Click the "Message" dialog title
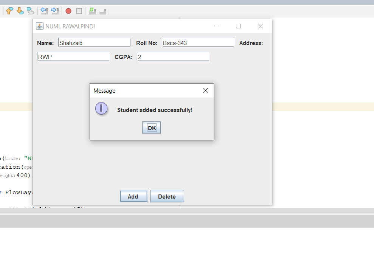Viewport: 374px width, 258px height. coord(104,91)
